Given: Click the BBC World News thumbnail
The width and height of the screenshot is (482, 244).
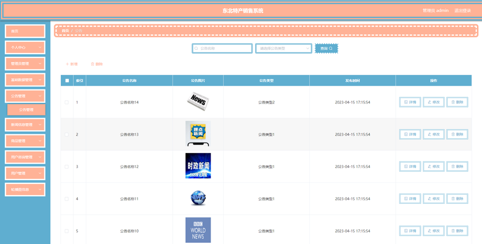Looking at the screenshot, I should [x=198, y=230].
